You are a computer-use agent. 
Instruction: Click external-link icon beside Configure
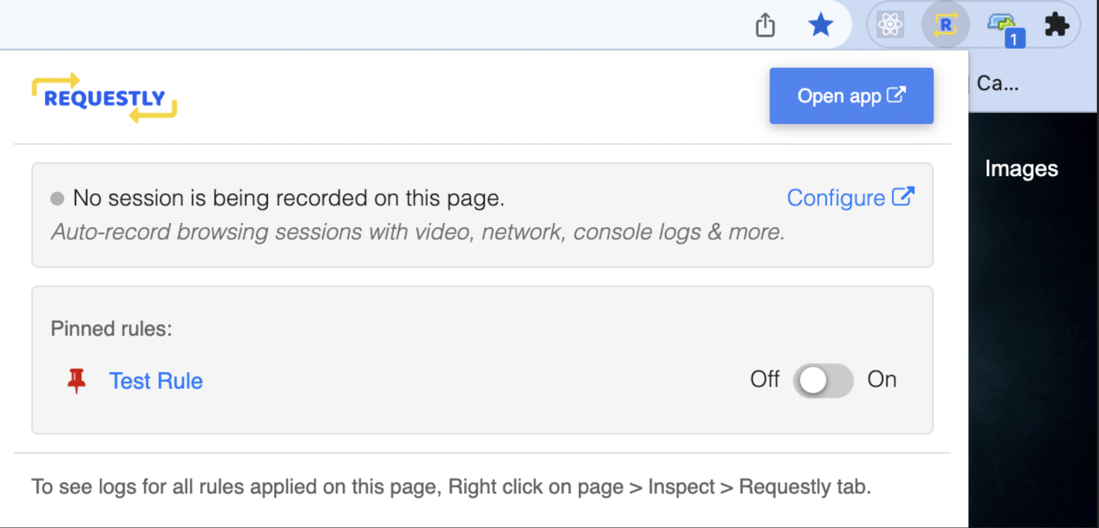click(903, 197)
